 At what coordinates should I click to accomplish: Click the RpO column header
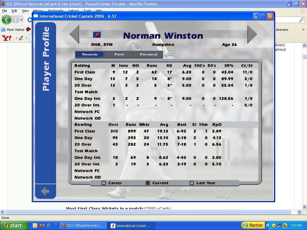(x=217, y=125)
